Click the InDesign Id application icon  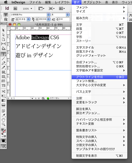[7, 8]
